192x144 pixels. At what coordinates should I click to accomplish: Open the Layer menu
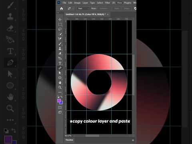85,3
